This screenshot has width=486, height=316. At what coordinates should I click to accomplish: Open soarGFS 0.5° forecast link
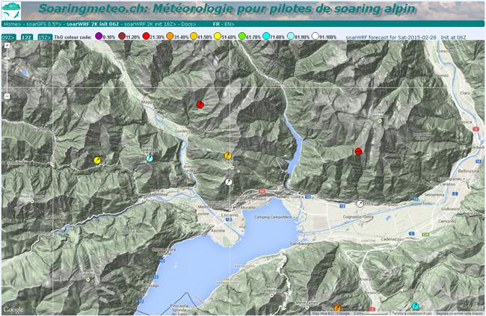coord(44,24)
